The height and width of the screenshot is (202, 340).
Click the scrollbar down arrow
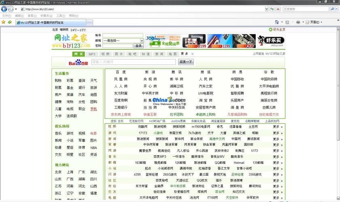(338, 198)
